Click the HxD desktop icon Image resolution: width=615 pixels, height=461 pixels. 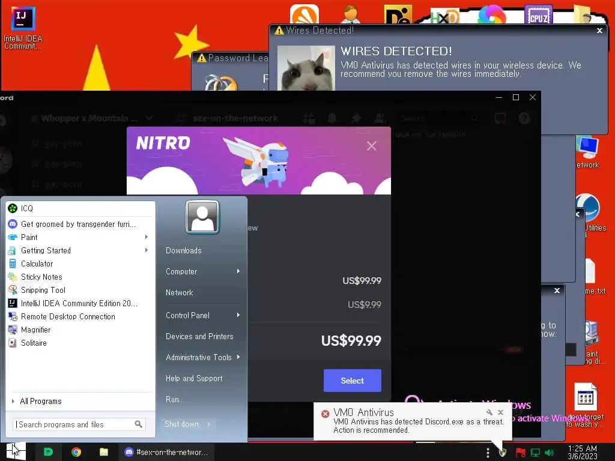click(445, 16)
